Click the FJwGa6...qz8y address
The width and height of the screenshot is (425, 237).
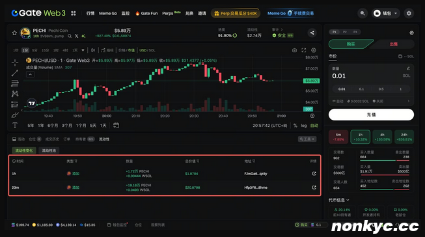tap(256, 174)
